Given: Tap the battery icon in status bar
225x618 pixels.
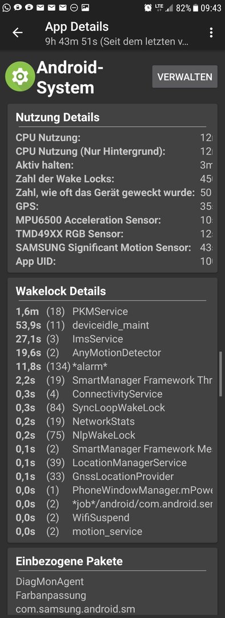Looking at the screenshot, I should click(x=195, y=7).
